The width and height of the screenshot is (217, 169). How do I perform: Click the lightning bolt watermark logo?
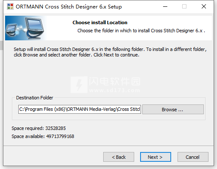(79, 84)
